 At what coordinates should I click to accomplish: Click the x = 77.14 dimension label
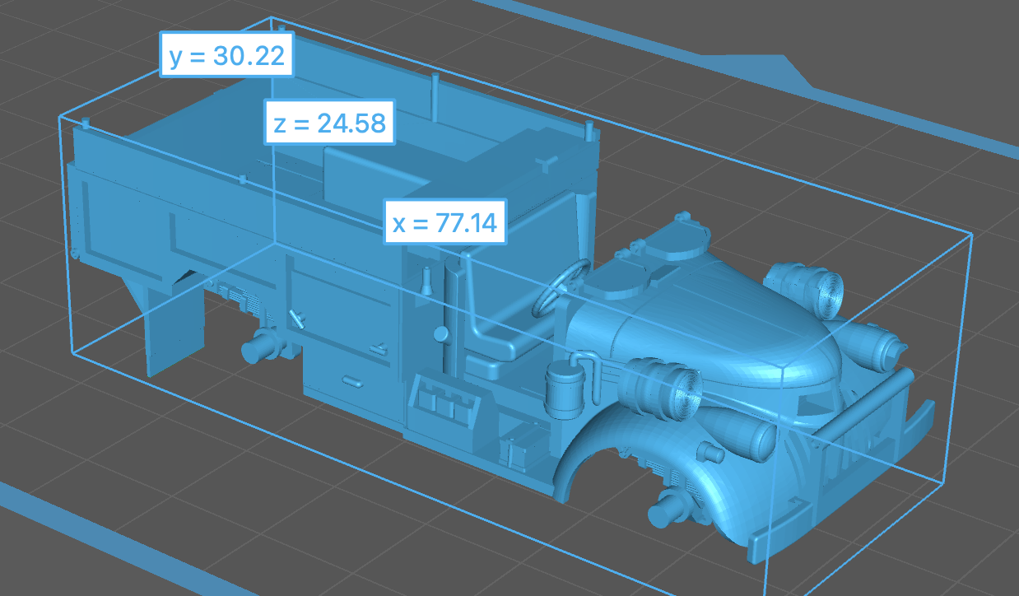click(x=444, y=221)
